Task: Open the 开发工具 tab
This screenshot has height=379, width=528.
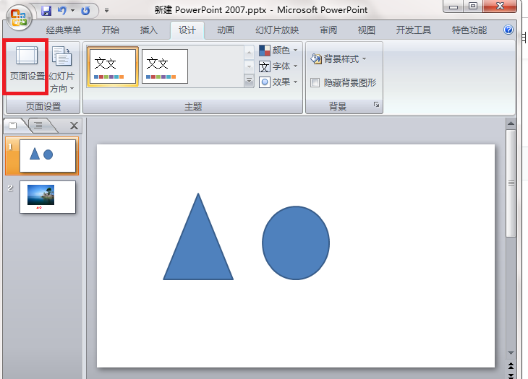Action: click(413, 30)
